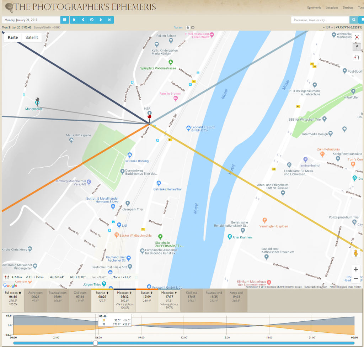The width and height of the screenshot is (364, 347).
Task: Zoom out the map
Action: [x=355, y=278]
